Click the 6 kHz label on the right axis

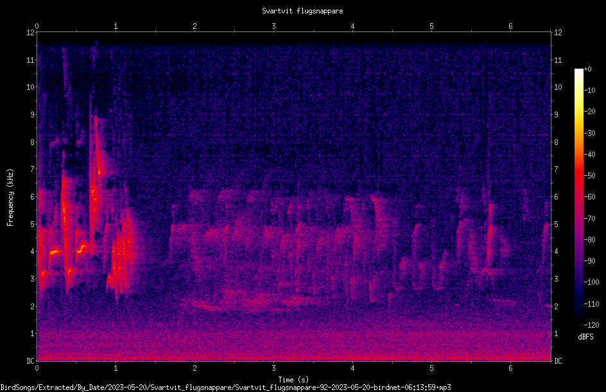557,196
